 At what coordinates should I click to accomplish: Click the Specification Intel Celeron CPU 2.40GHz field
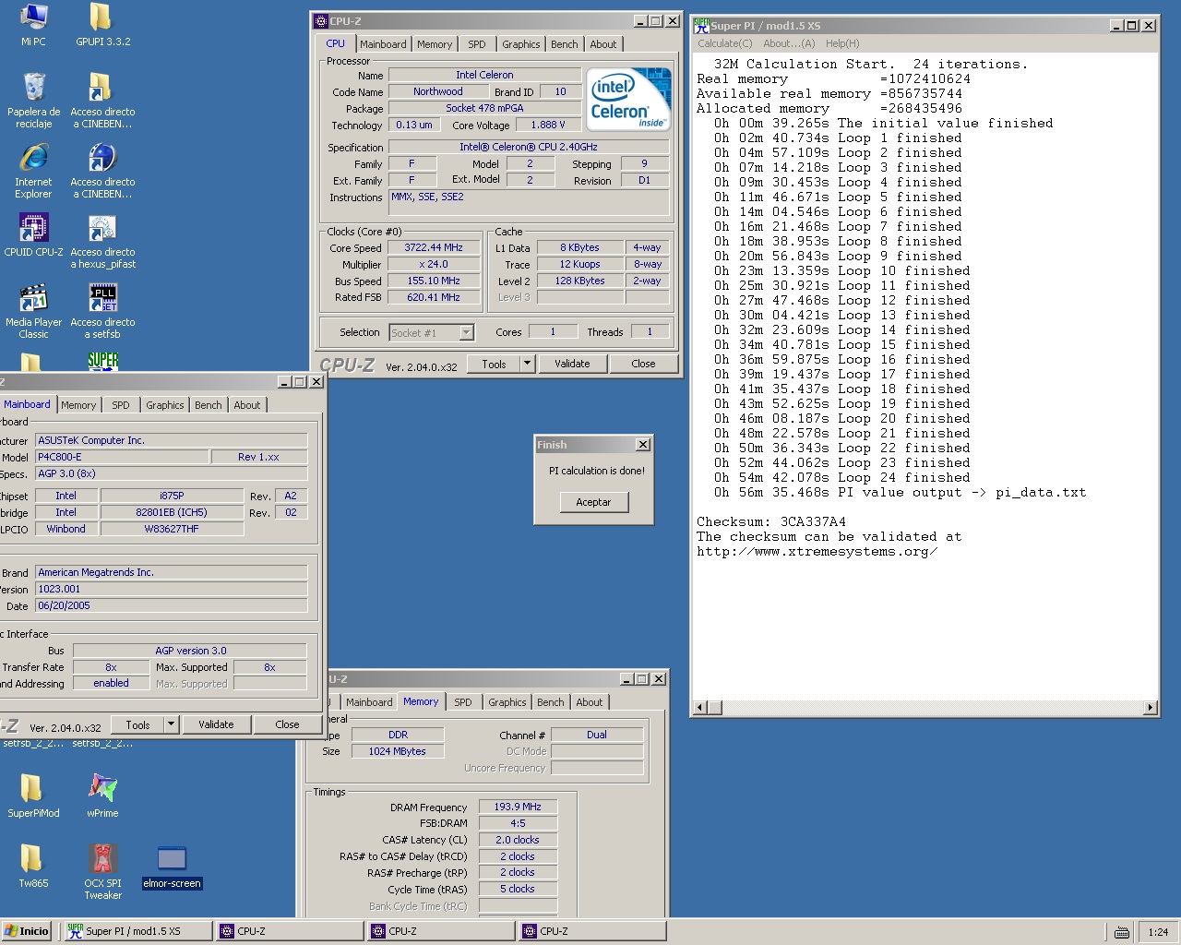click(x=529, y=147)
